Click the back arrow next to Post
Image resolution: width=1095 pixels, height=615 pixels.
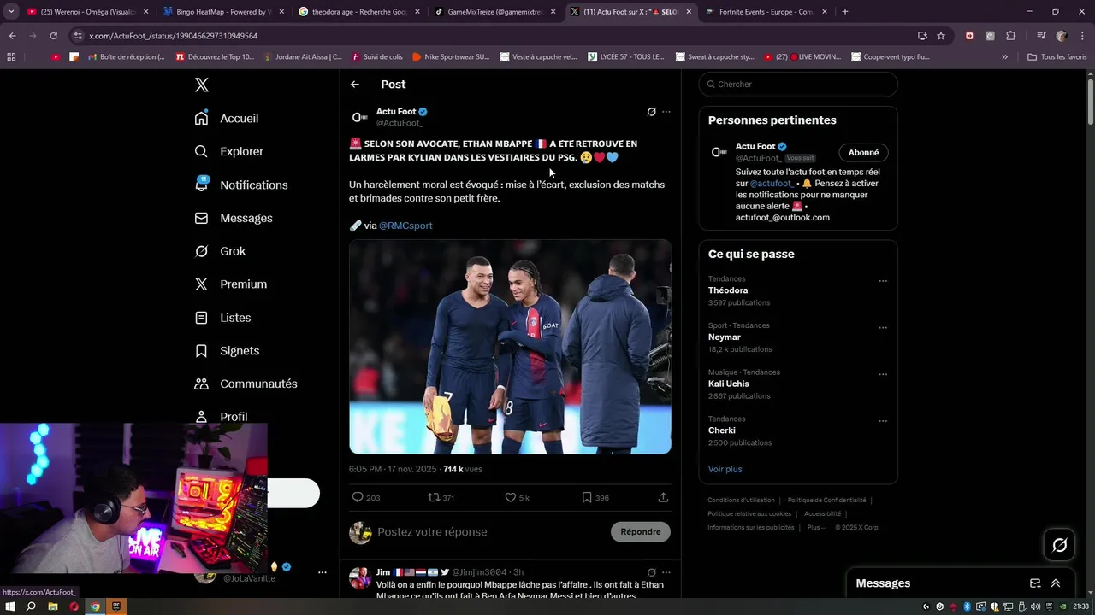[355, 84]
